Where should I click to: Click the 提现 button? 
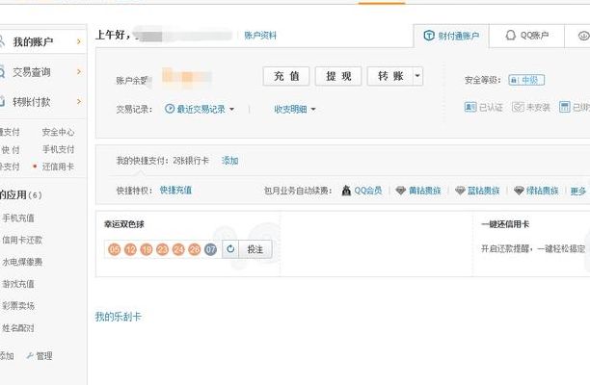tap(338, 76)
